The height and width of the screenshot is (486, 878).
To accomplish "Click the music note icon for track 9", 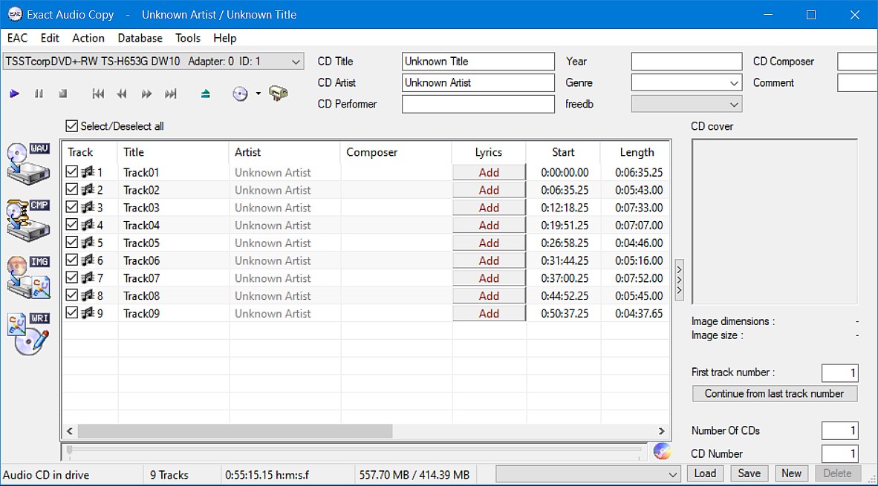I will [88, 313].
